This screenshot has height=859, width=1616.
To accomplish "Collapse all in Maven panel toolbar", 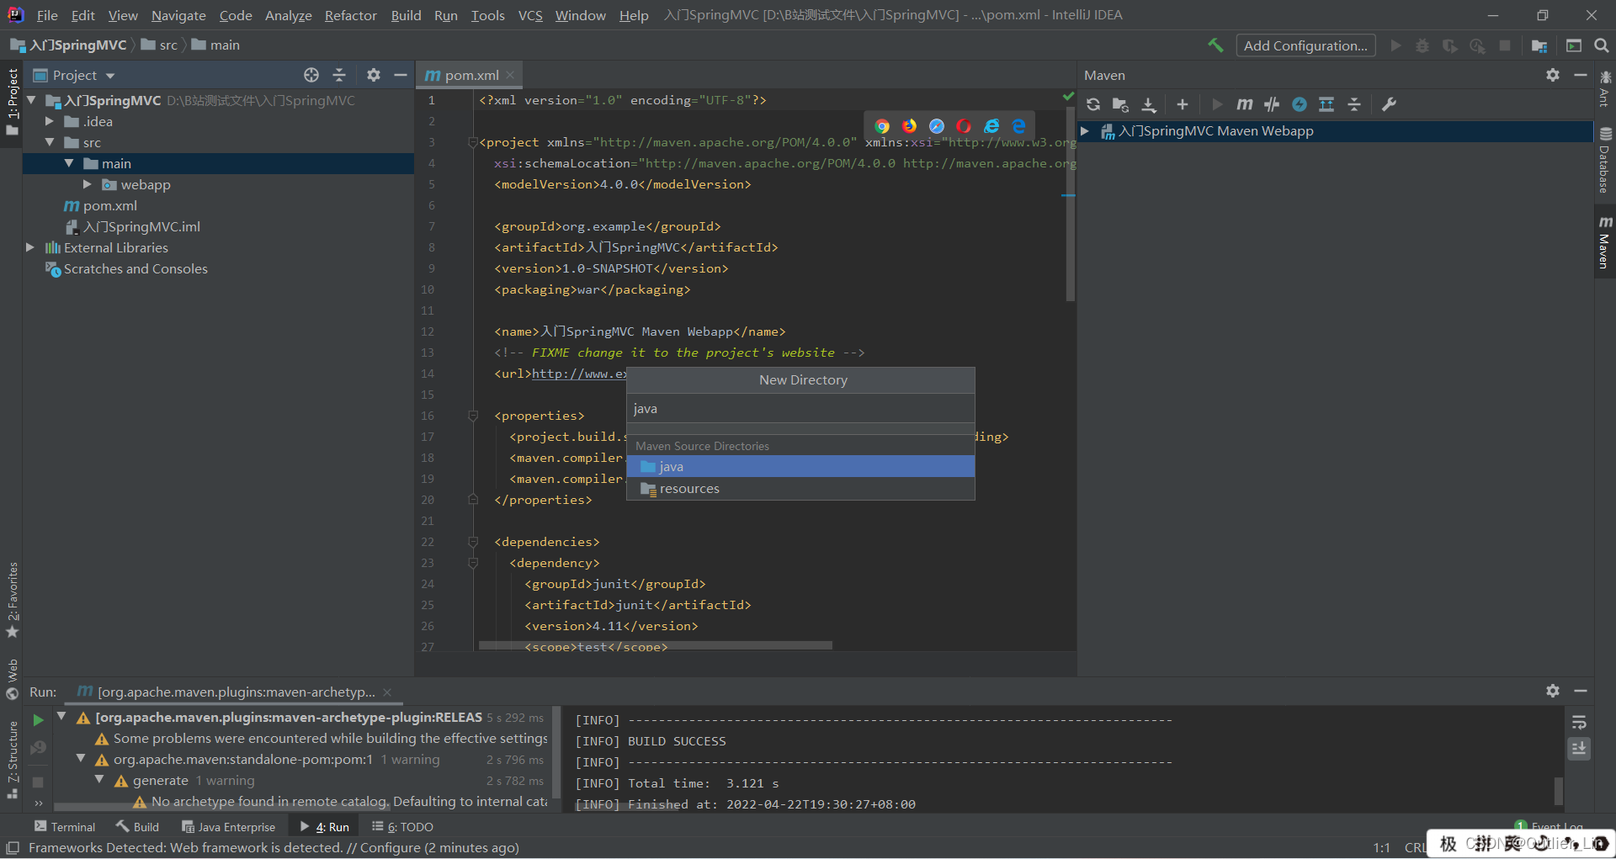I will click(x=1354, y=104).
